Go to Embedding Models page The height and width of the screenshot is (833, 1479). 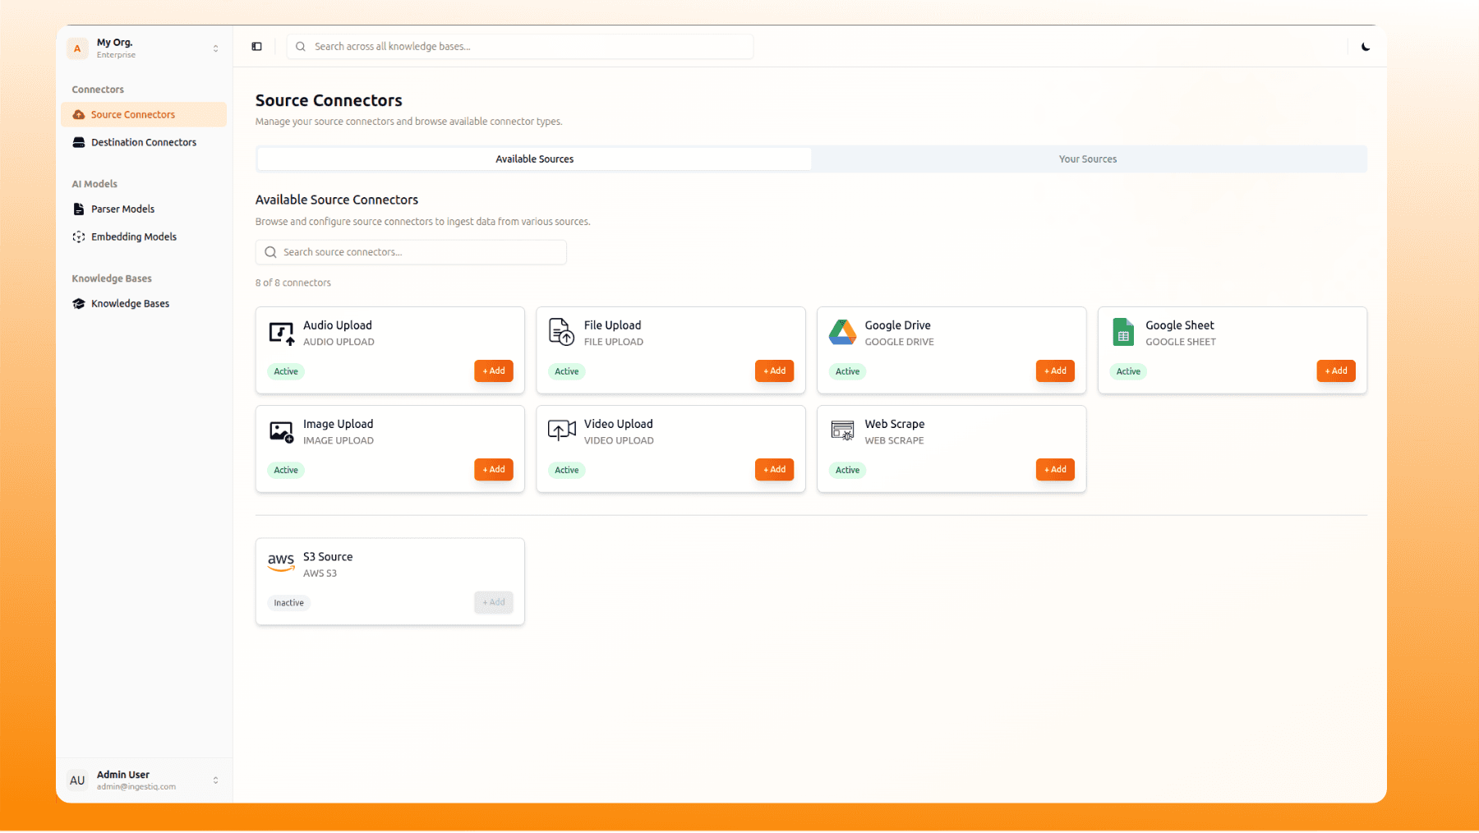[134, 237]
